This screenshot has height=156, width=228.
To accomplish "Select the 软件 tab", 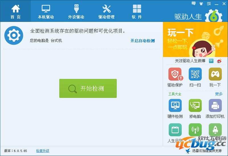I will click(x=137, y=11).
